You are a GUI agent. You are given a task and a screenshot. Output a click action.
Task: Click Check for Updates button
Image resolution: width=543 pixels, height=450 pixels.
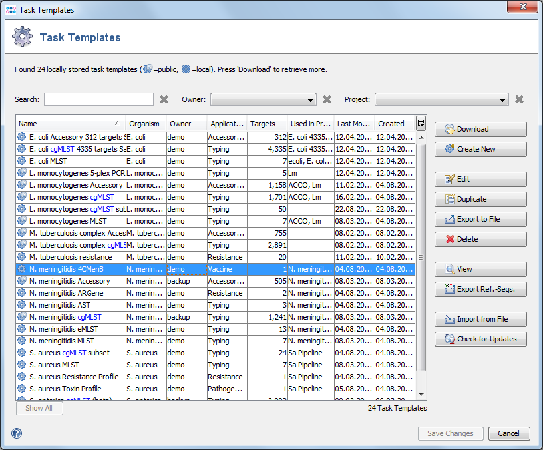pos(480,339)
